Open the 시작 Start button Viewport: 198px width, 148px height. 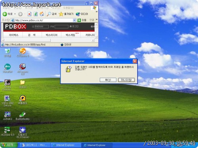point(9,145)
